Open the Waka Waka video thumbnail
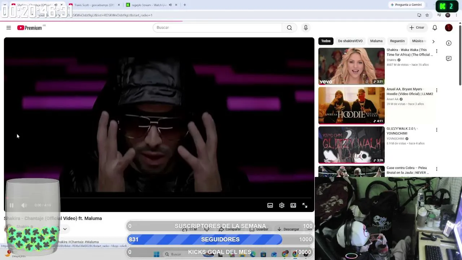This screenshot has width=462, height=260. tap(352, 66)
